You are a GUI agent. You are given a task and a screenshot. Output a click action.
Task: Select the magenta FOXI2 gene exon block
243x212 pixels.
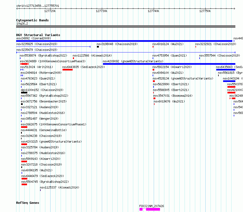153,209
